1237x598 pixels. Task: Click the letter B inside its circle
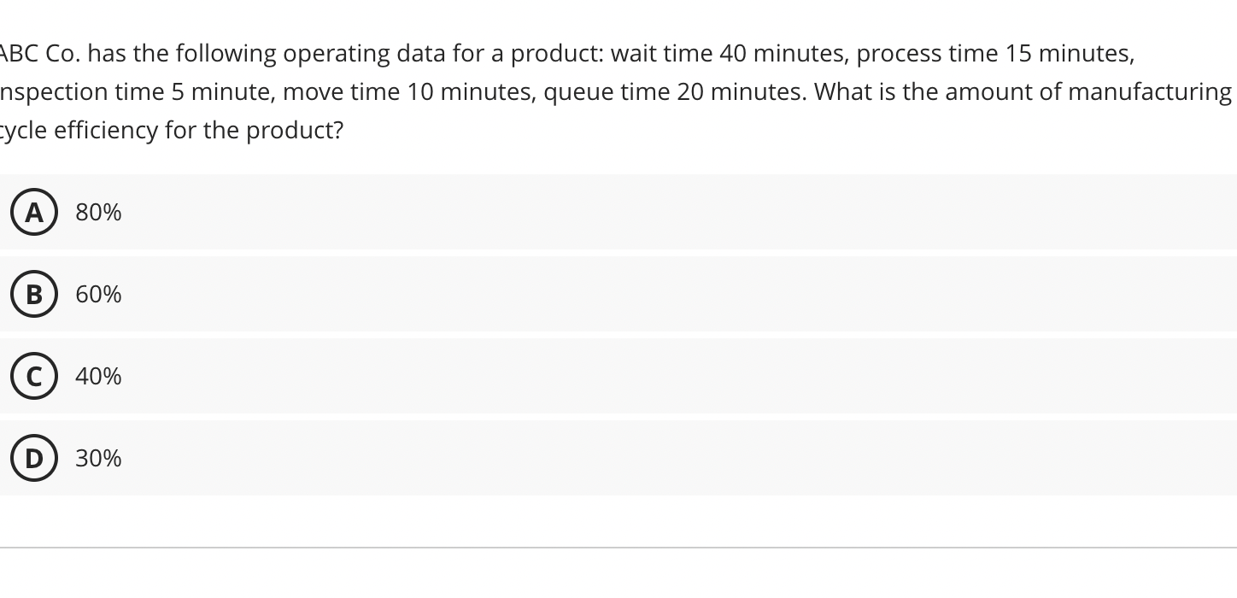[x=33, y=294]
